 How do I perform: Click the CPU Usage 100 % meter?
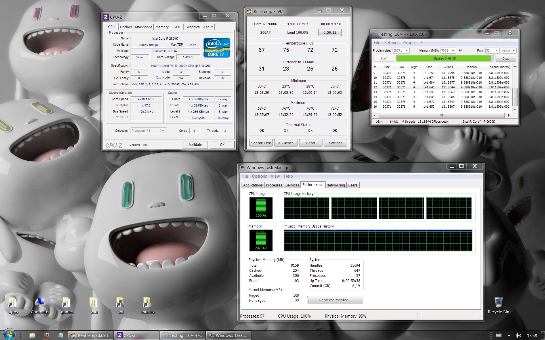coord(261,208)
